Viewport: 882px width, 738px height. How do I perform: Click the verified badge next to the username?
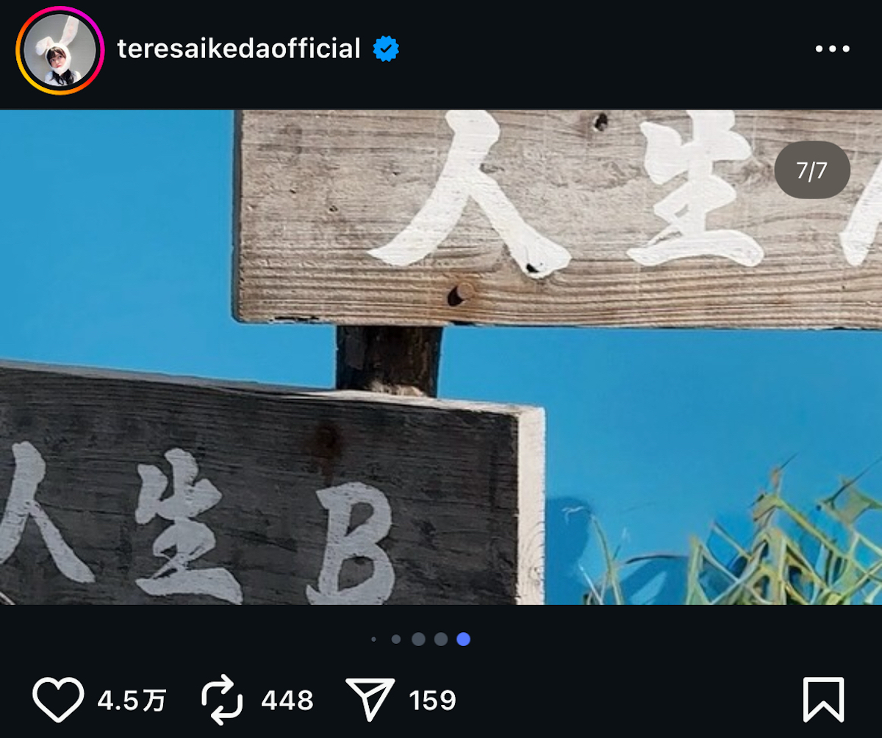pyautogui.click(x=384, y=49)
